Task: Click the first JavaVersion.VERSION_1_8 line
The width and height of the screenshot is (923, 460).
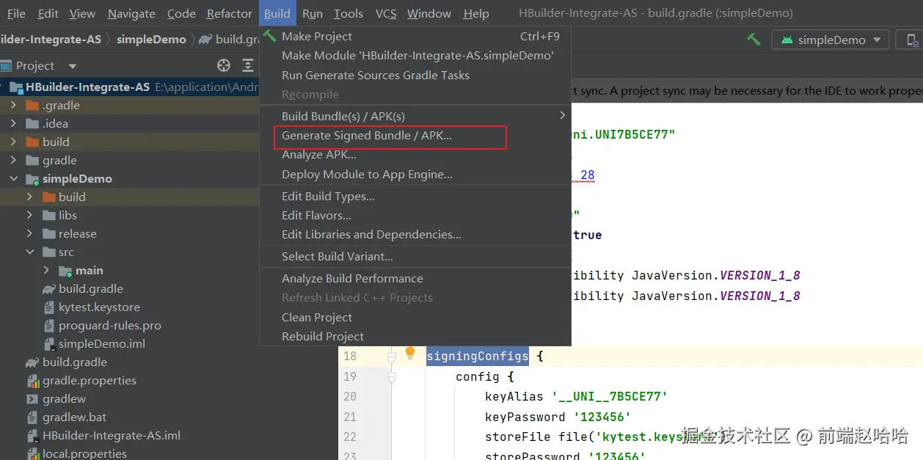Action: click(x=686, y=276)
